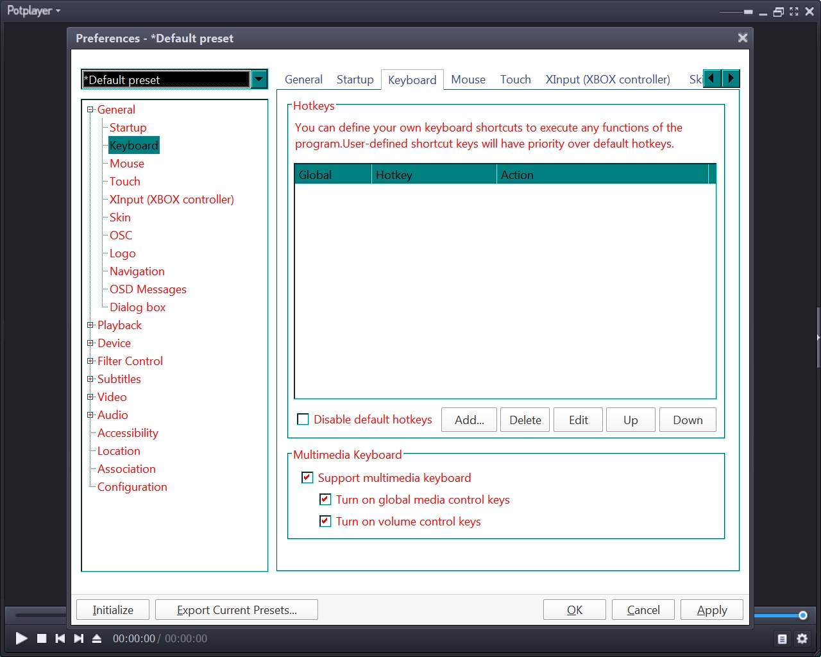Go to the next track in Potplayer
This screenshot has width=821, height=657.
click(78, 638)
